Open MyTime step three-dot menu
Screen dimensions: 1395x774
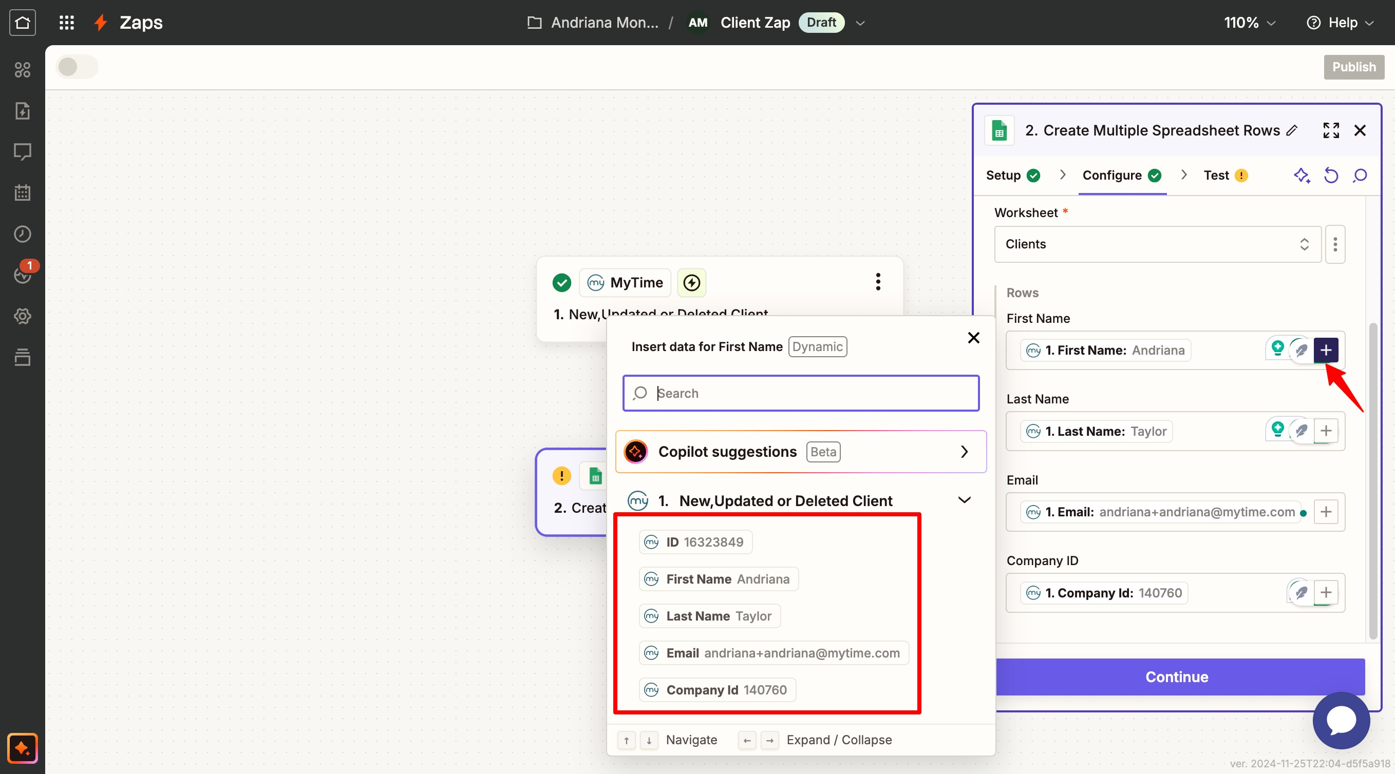point(878,282)
